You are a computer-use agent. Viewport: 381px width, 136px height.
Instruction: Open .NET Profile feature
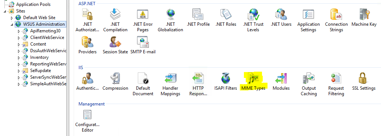pos(198,18)
